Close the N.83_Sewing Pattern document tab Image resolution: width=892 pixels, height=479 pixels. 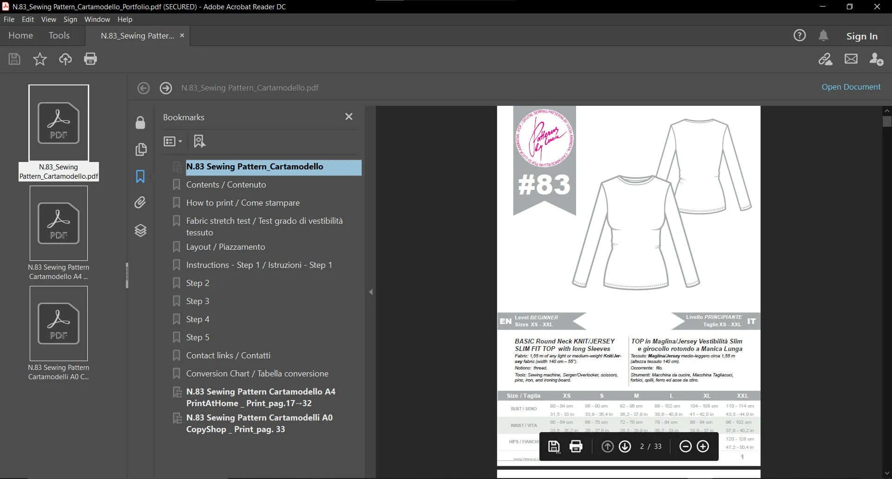(182, 36)
